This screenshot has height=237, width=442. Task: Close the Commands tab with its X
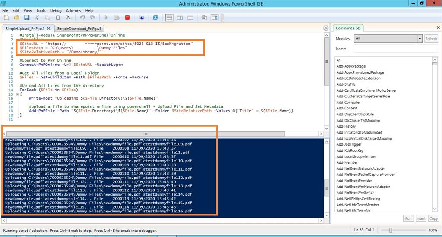pos(358,28)
